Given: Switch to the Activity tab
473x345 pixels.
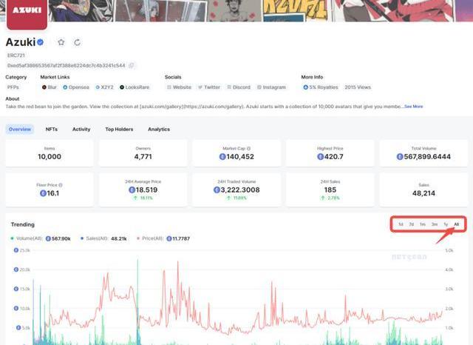Looking at the screenshot, I should 81,130.
